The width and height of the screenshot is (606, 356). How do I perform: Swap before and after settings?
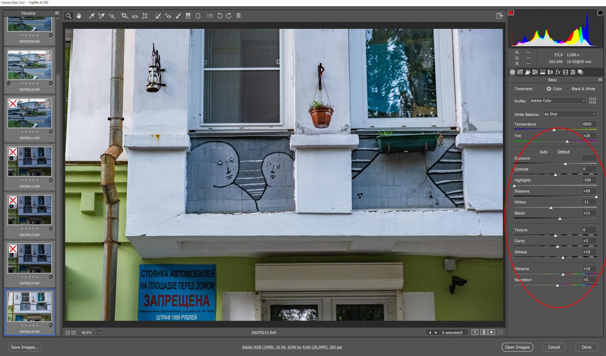tap(484, 332)
